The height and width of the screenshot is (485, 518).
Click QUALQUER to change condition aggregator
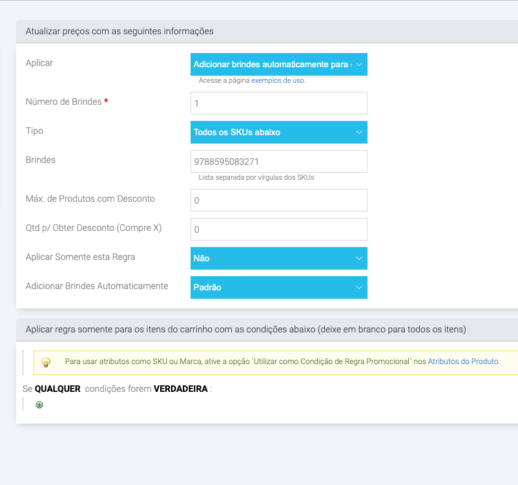click(x=57, y=389)
